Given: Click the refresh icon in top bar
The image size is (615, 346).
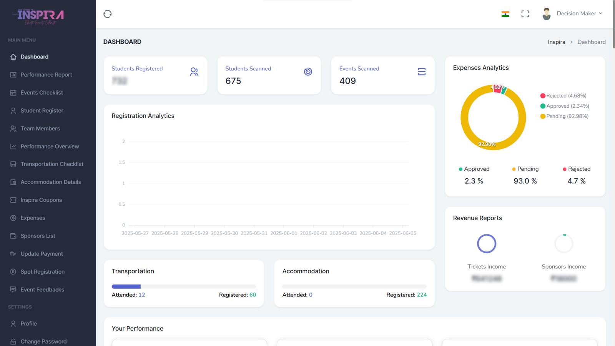Looking at the screenshot, I should pos(108,14).
